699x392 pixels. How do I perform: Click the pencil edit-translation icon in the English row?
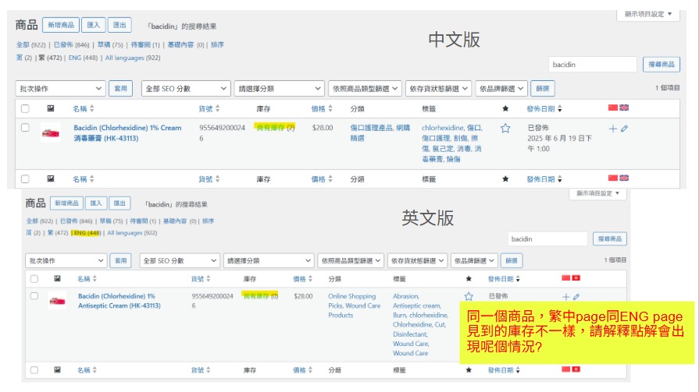(576, 296)
